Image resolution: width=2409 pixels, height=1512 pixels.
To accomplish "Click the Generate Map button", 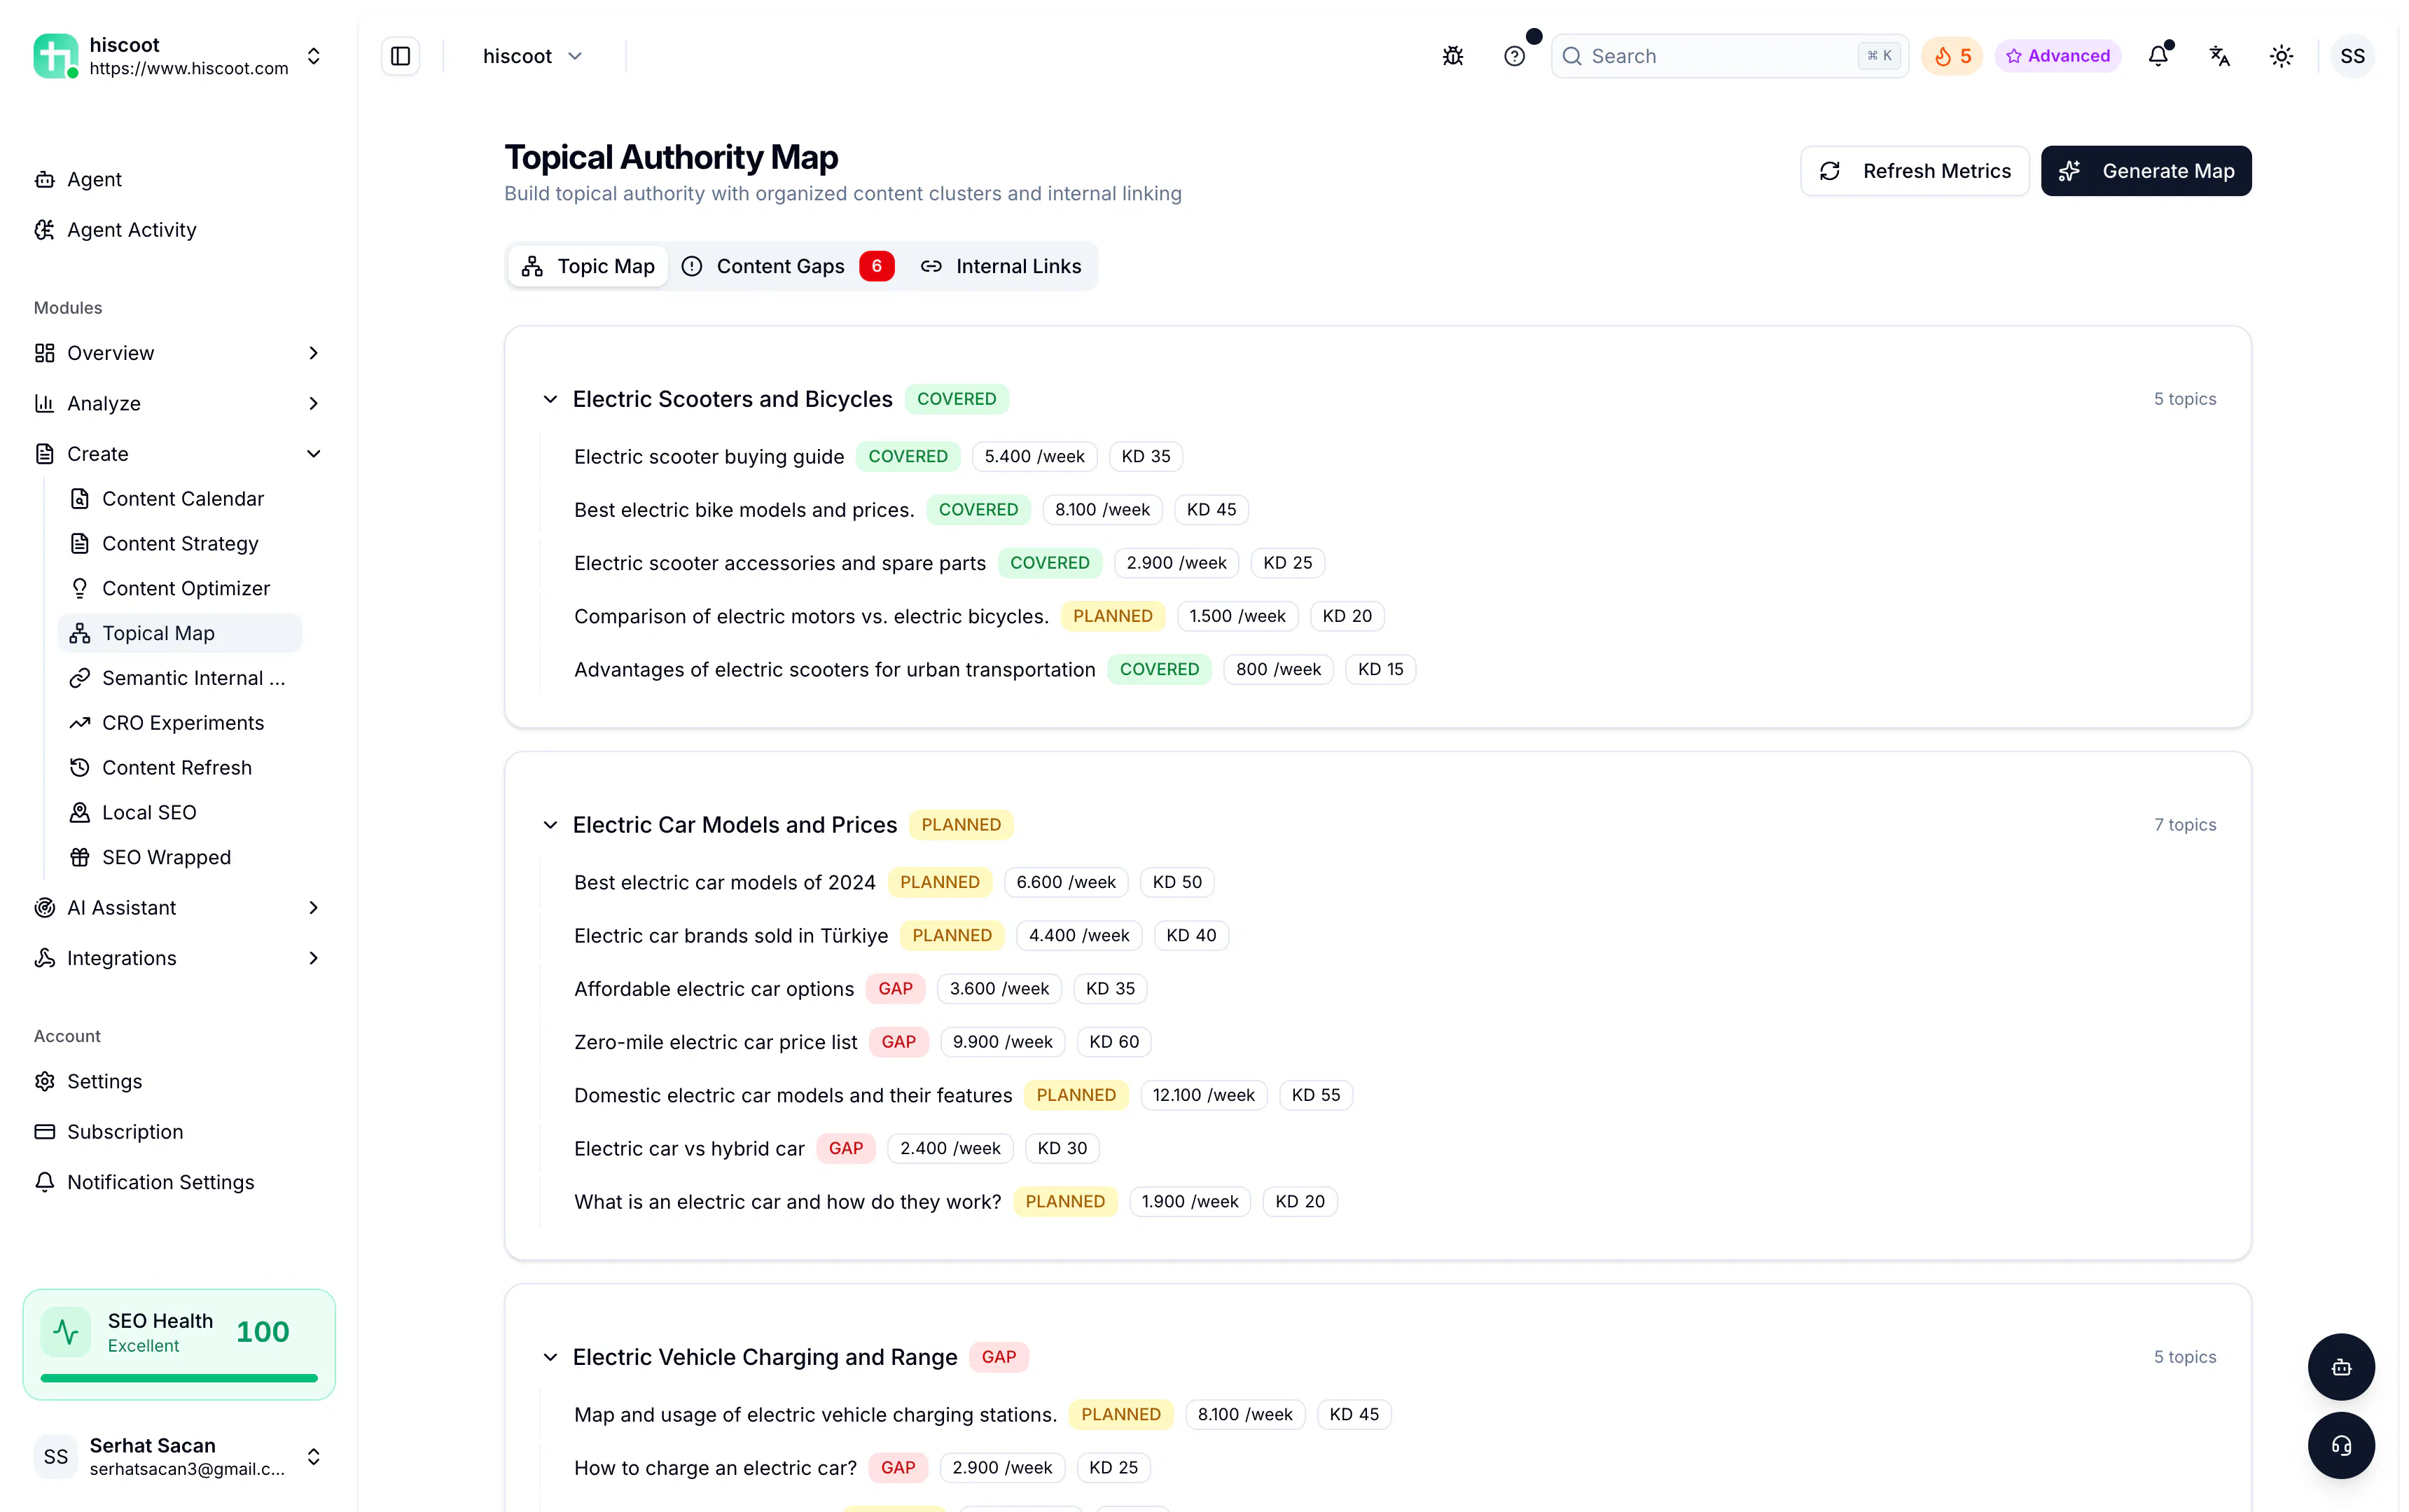I will pos(2146,171).
